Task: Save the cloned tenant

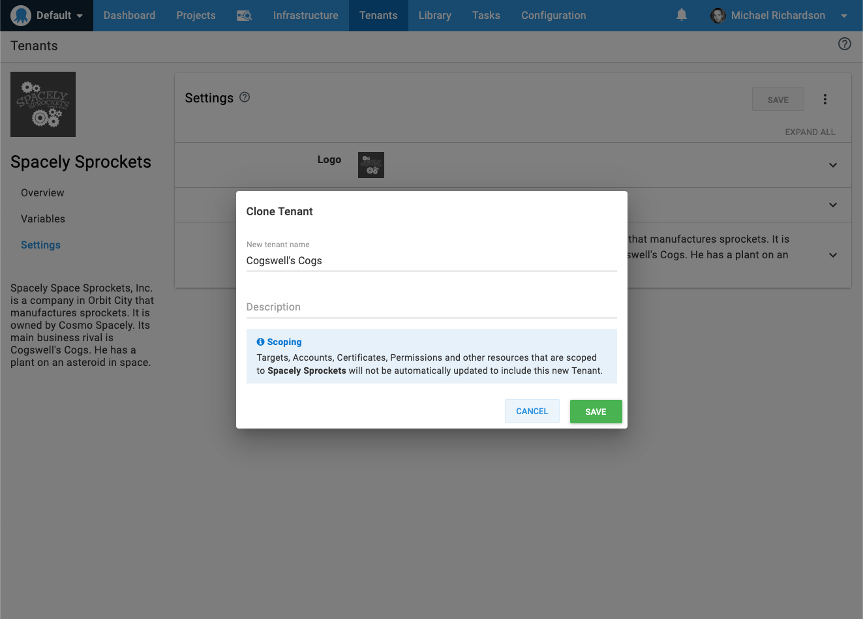Action: tap(595, 411)
